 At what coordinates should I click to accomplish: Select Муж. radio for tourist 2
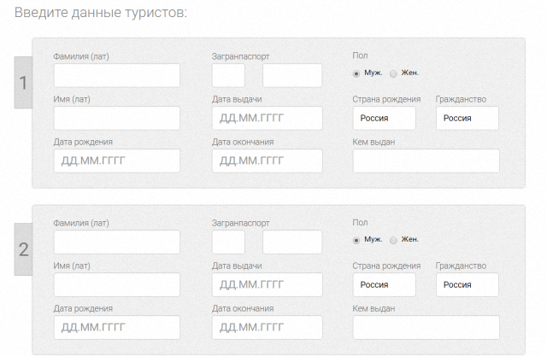pyautogui.click(x=356, y=239)
